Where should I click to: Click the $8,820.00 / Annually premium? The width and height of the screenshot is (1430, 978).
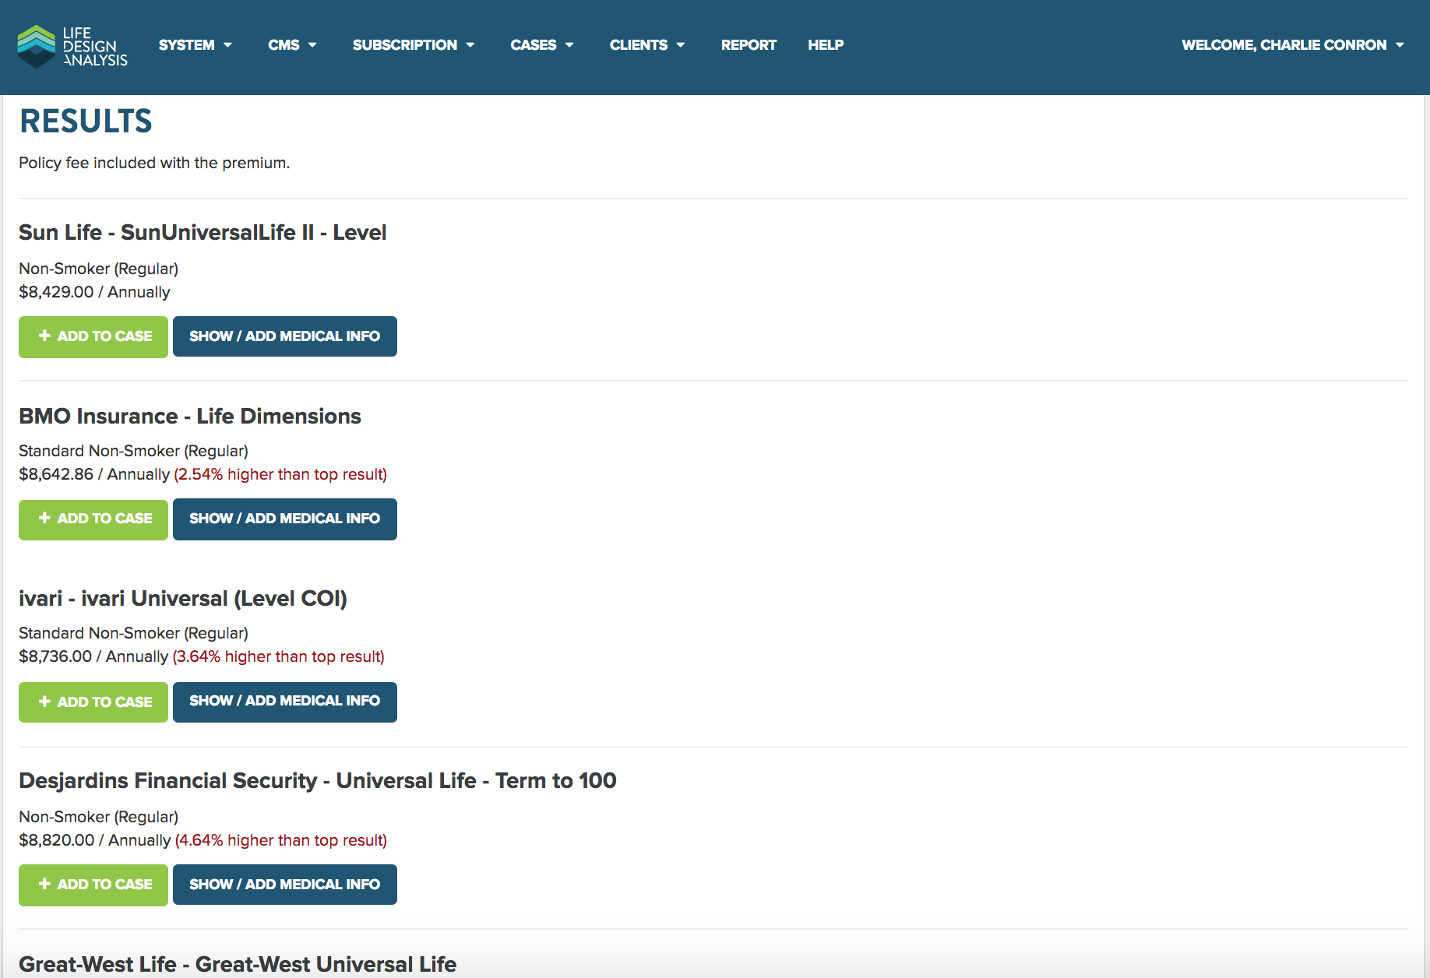[x=95, y=840]
